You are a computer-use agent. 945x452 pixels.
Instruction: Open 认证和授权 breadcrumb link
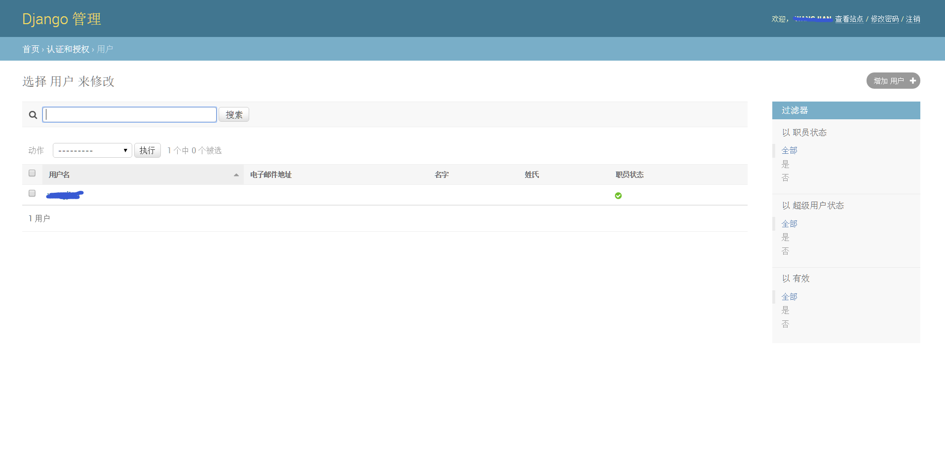click(68, 49)
